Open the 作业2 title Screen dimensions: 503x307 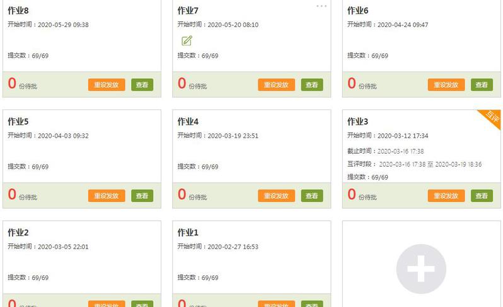pyautogui.click(x=18, y=232)
